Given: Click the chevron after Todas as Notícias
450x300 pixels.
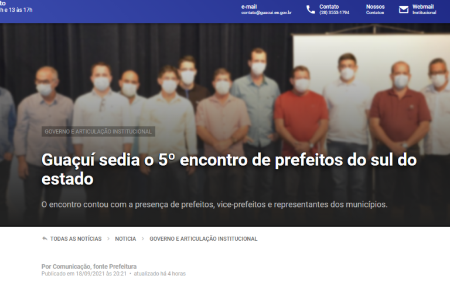Looking at the screenshot, I should tap(108, 239).
